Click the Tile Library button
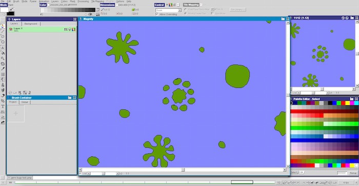 point(237,10)
